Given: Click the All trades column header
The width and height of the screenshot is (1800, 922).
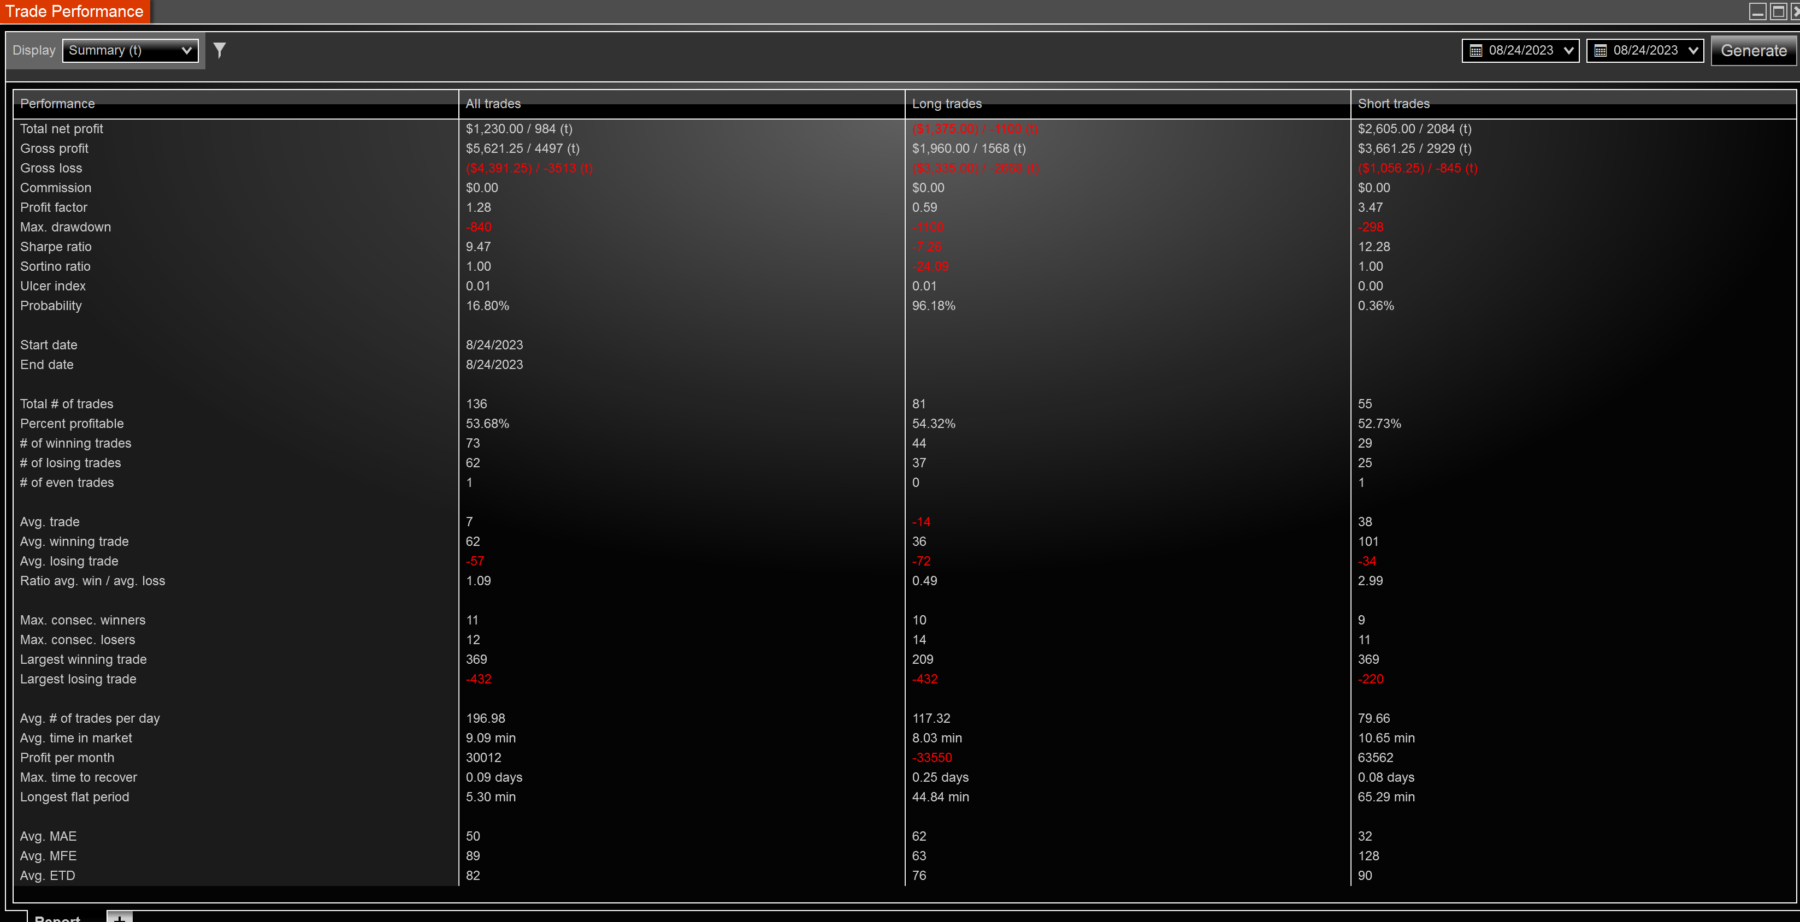Looking at the screenshot, I should click(x=681, y=103).
